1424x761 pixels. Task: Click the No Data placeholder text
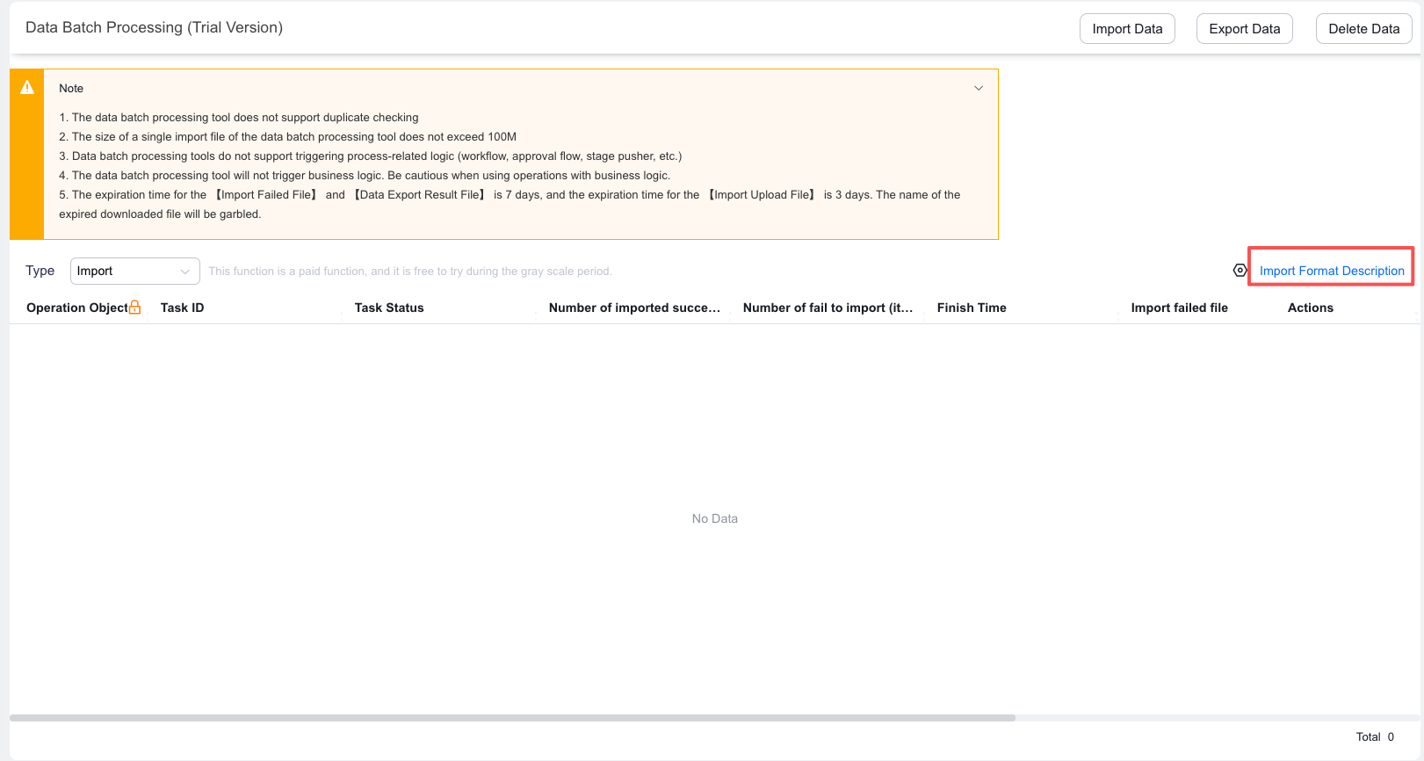pyautogui.click(x=715, y=518)
